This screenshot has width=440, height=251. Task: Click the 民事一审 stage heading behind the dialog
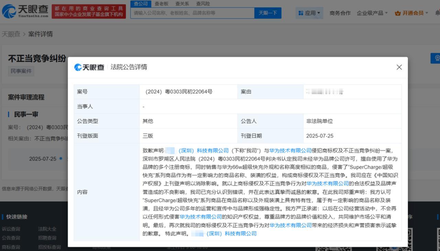click(26, 114)
